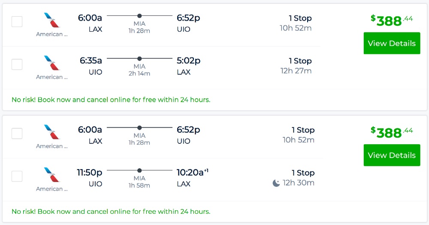The height and width of the screenshot is (225, 429).
Task: Click the airline logo on the outbound above the 6:35a return
Action: [52, 20]
